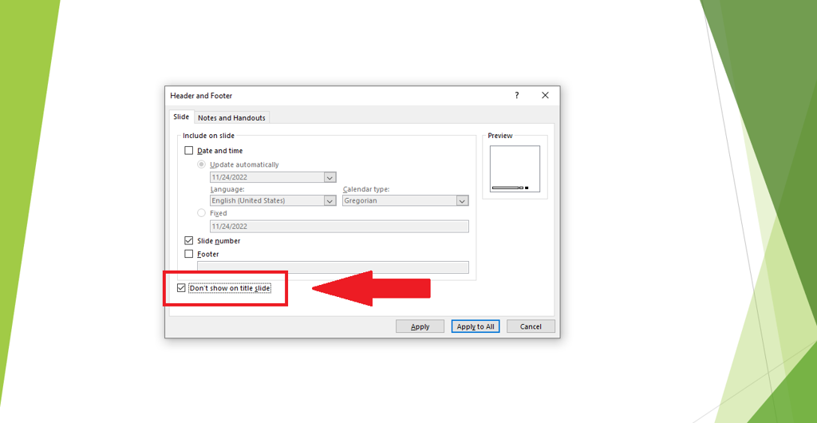Switch to the Slide tab

[181, 117]
